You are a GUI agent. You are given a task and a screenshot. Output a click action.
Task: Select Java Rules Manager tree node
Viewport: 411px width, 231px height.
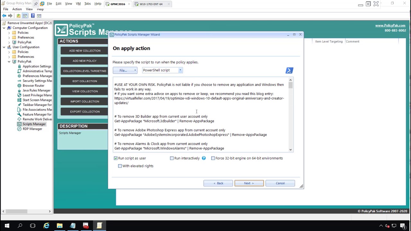click(36, 90)
